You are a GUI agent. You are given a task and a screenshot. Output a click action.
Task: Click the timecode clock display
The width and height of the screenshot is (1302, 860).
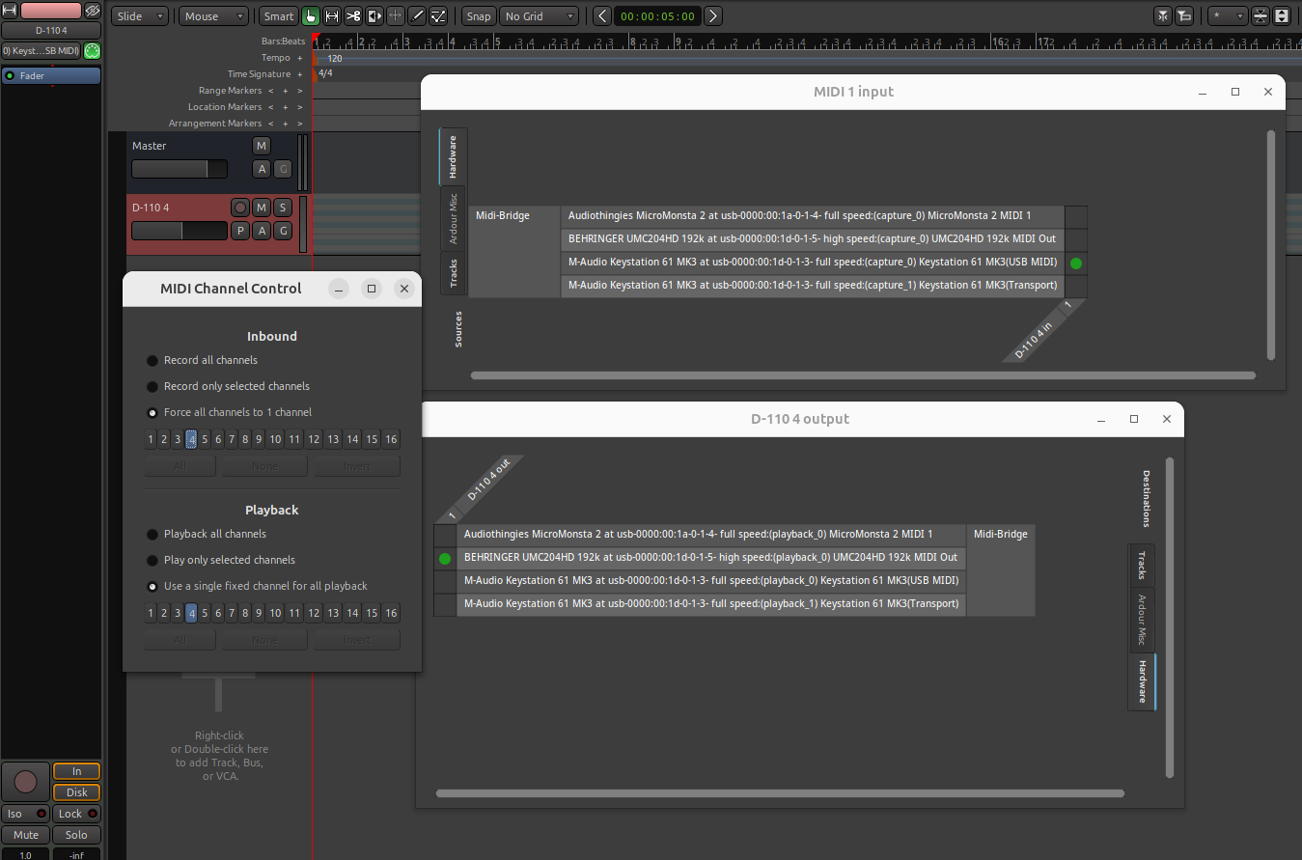(656, 16)
